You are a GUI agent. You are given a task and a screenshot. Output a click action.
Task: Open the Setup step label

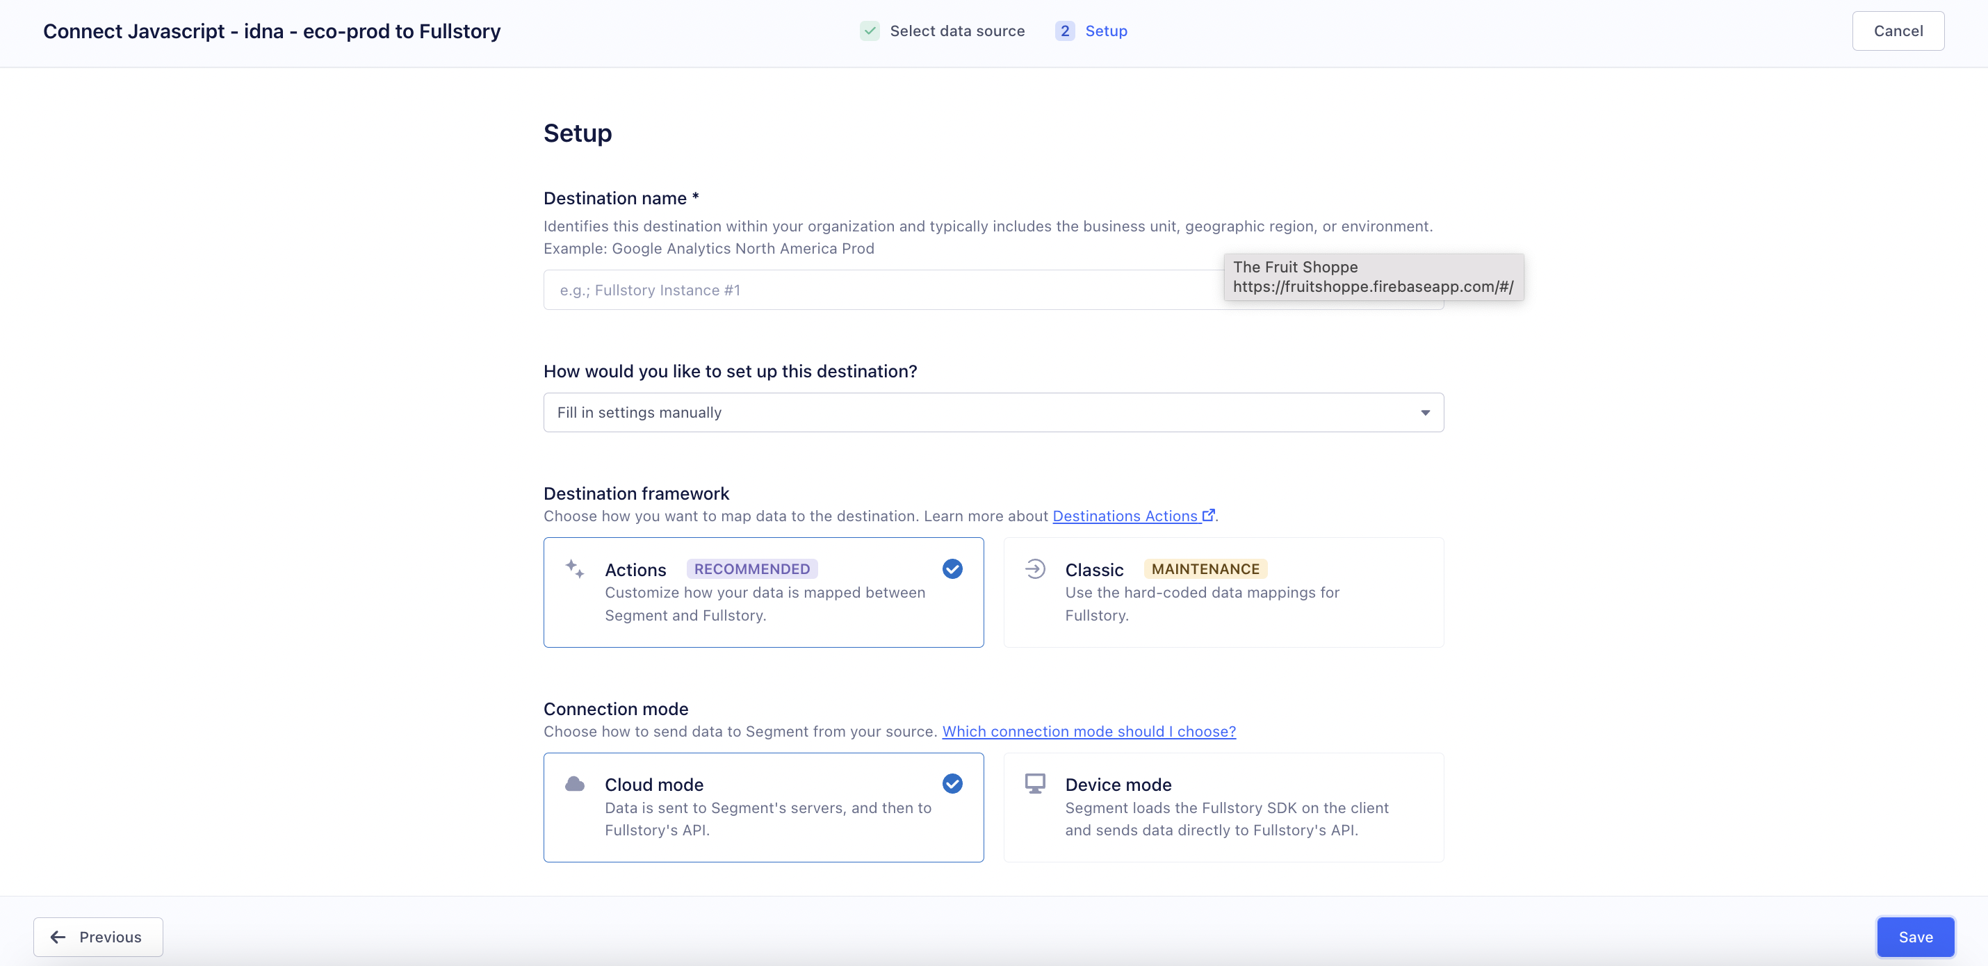(1106, 31)
